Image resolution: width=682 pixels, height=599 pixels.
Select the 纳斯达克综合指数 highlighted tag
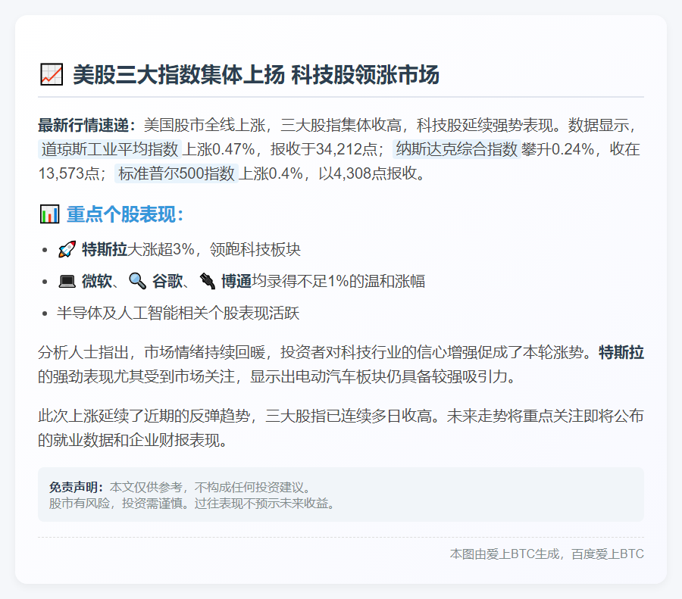[455, 151]
